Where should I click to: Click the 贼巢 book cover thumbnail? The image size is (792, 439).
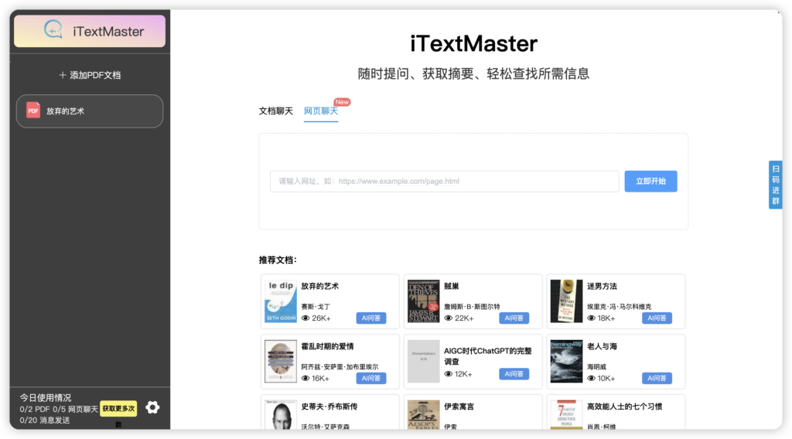point(423,301)
